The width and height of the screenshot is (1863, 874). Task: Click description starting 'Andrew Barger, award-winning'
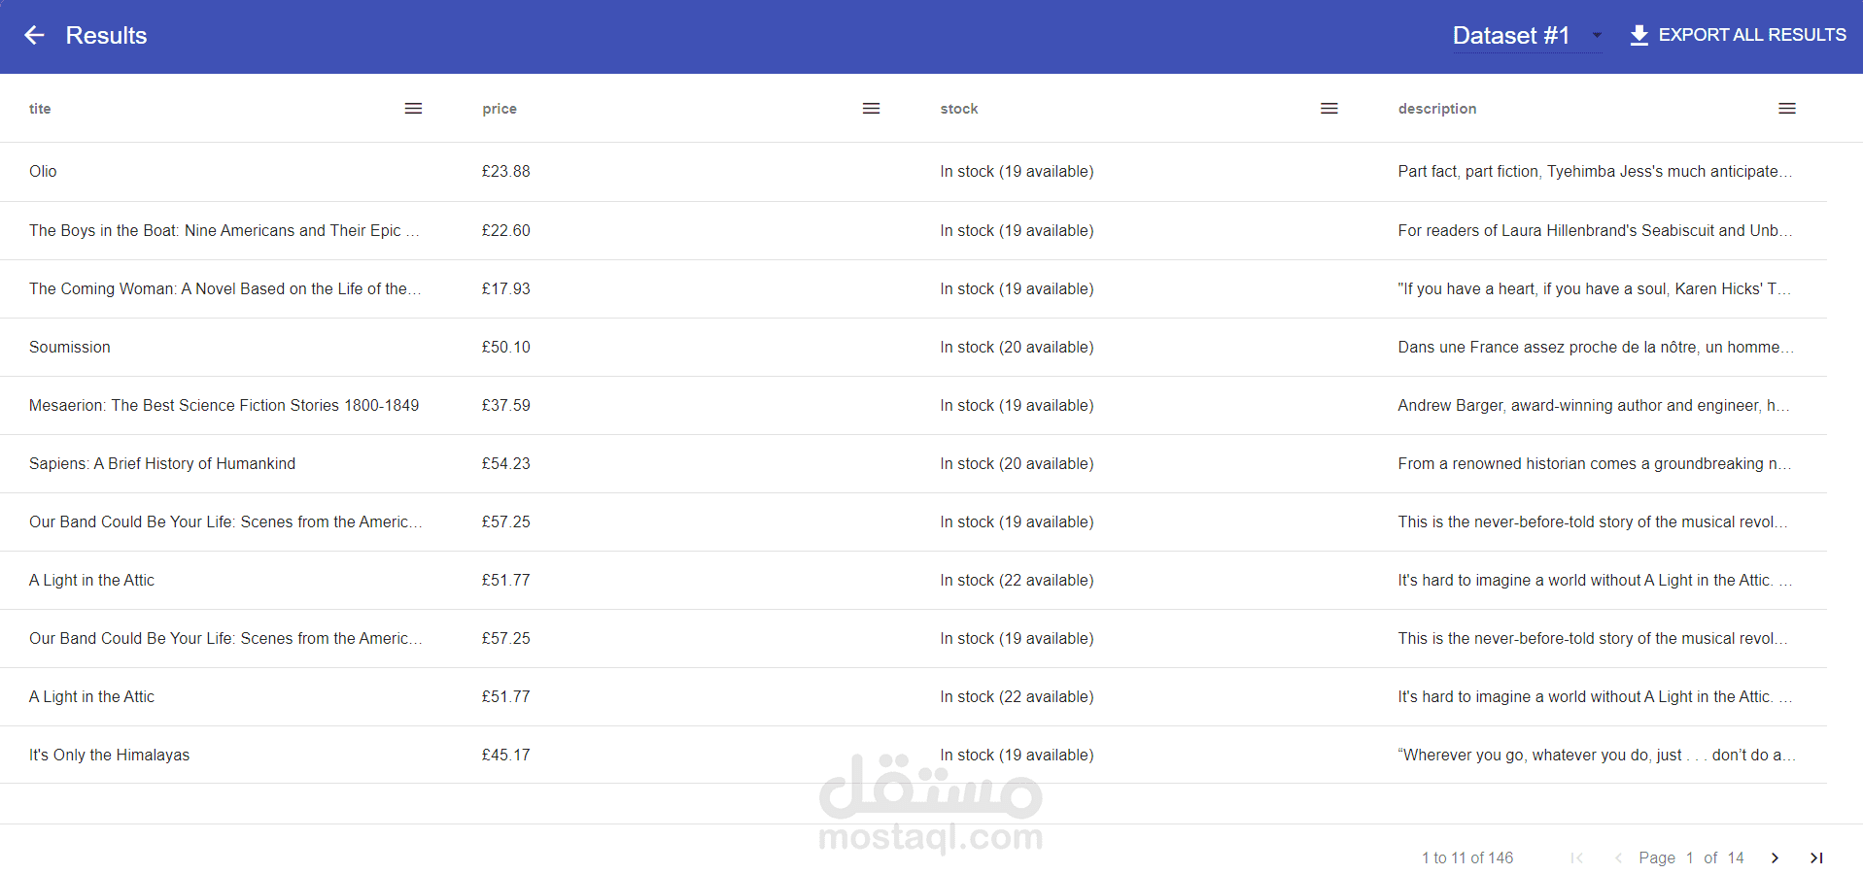pos(1594,405)
